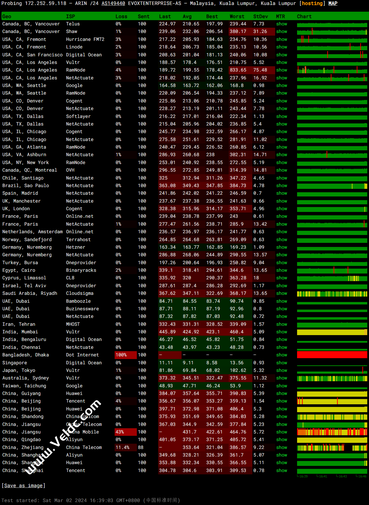
Task: Show MTR for Bangladesh Dhaka Dot Internet
Action: 282,355
